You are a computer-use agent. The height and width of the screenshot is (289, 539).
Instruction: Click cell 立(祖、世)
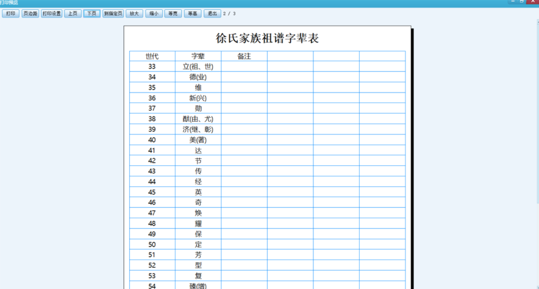[x=198, y=66]
